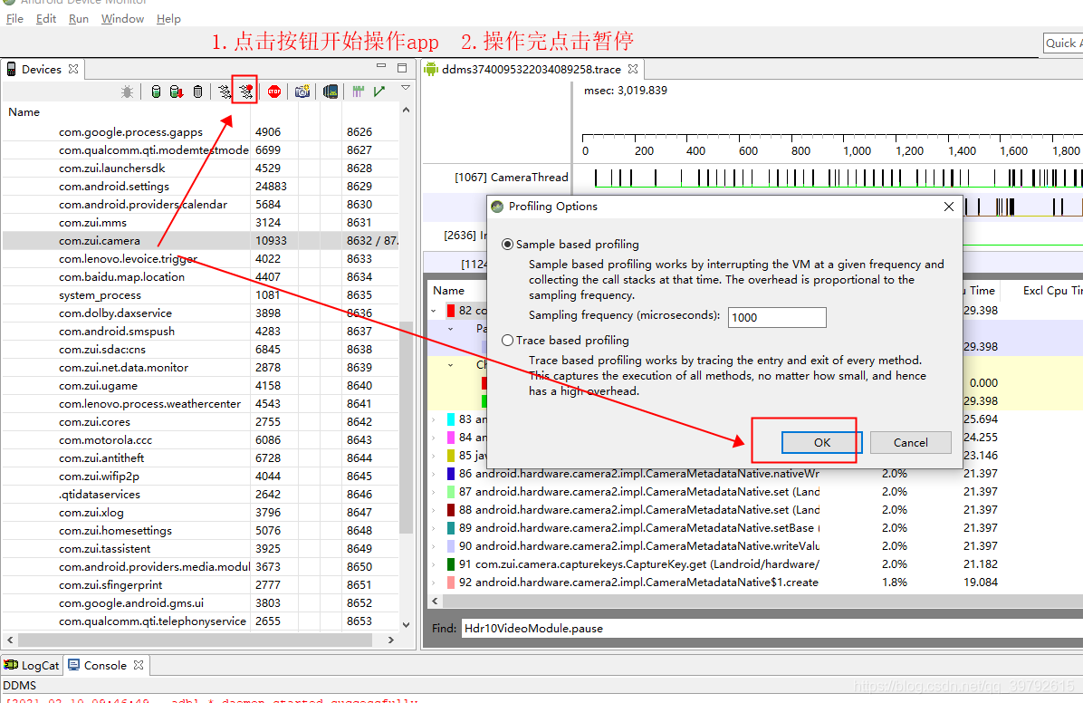Click the Quick Access search box
Viewport: 1083px width, 703px height.
tap(1063, 43)
